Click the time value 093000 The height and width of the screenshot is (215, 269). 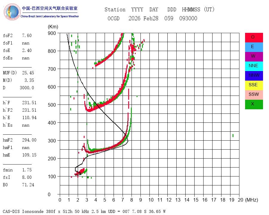(188, 18)
